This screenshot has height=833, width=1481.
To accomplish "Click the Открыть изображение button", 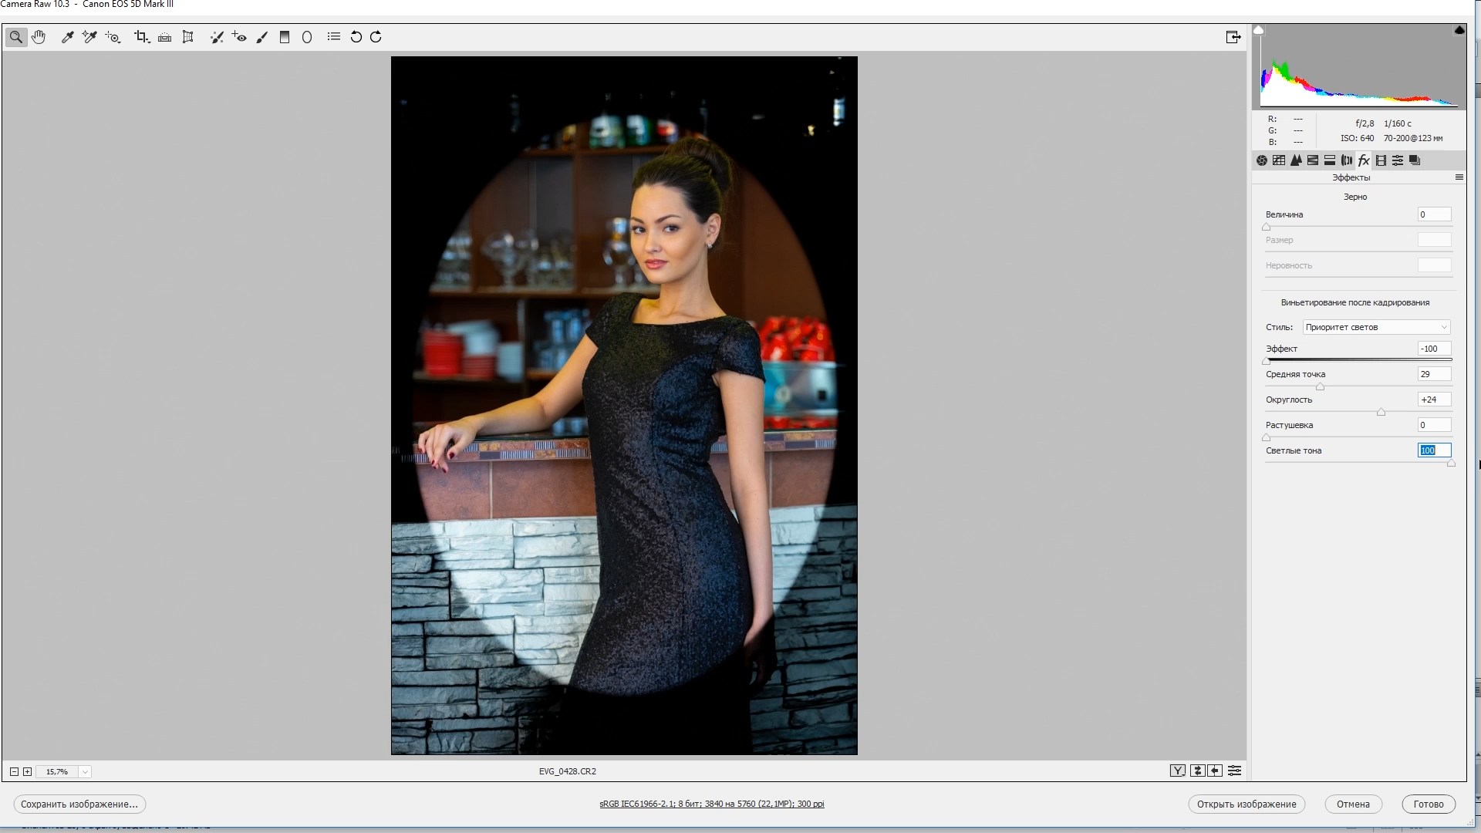I will click(1246, 804).
